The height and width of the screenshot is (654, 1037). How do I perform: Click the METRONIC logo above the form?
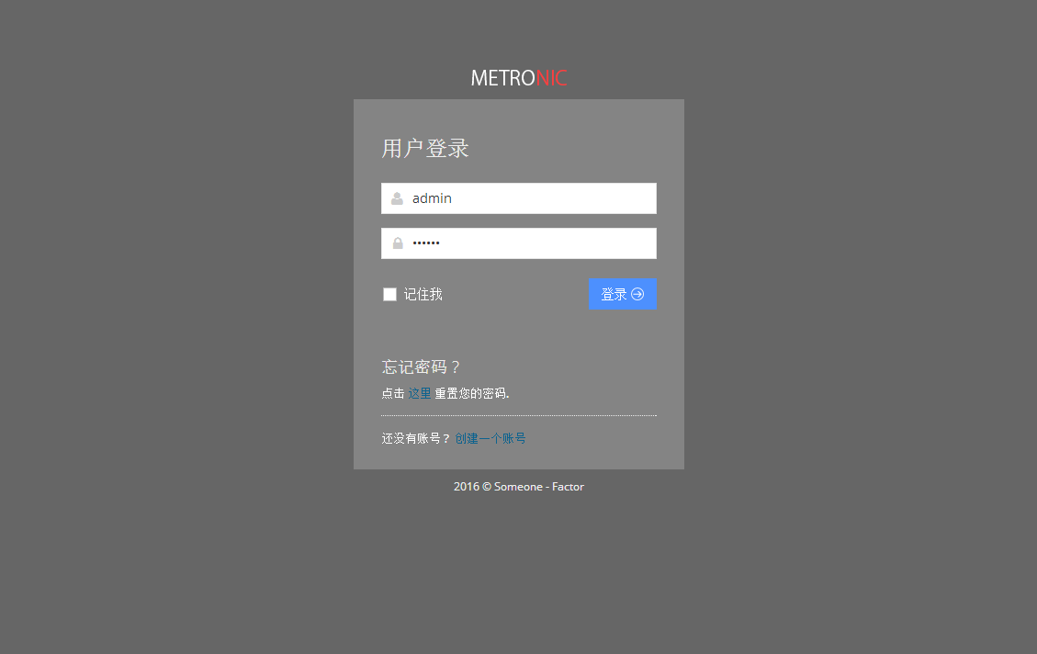(x=518, y=78)
